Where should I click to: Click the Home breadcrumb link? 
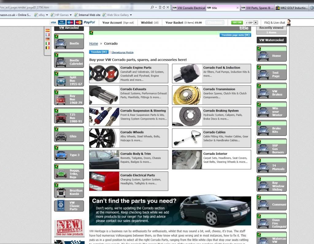click(x=94, y=44)
